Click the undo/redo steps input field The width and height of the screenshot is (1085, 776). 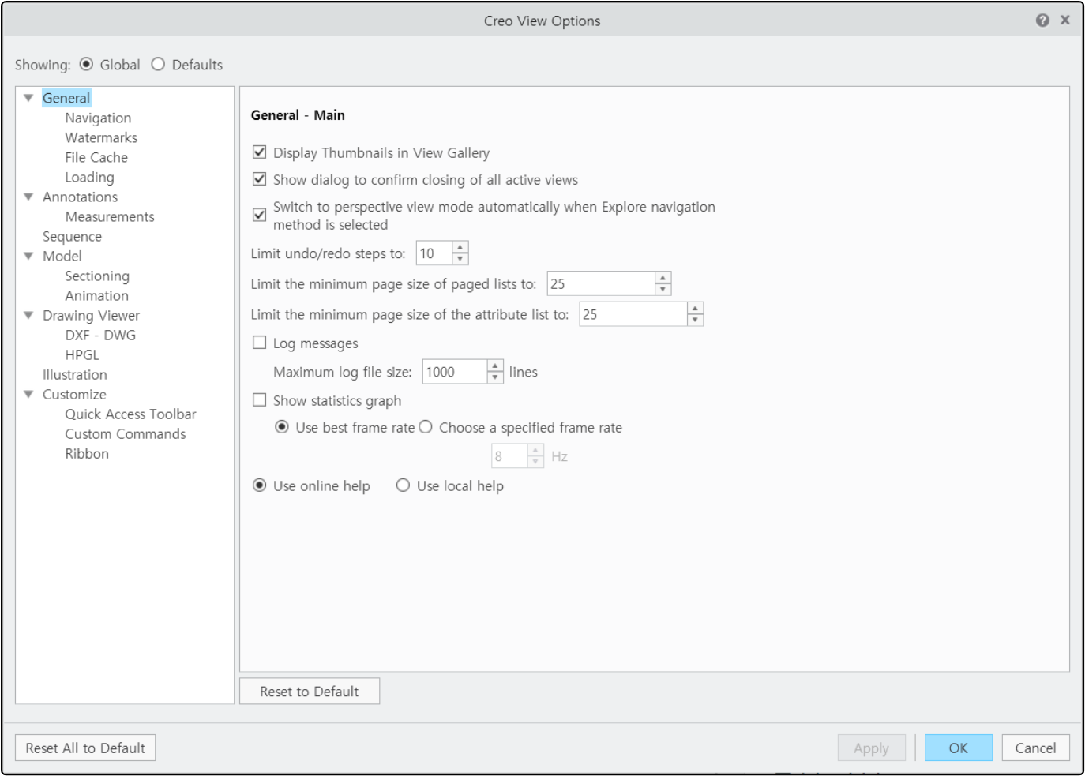click(x=434, y=253)
